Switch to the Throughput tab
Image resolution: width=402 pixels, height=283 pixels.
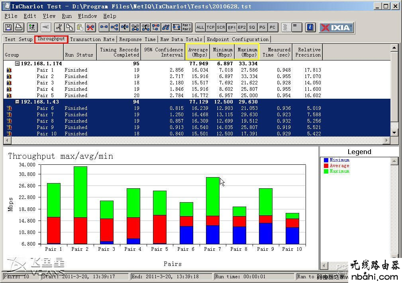click(51, 39)
